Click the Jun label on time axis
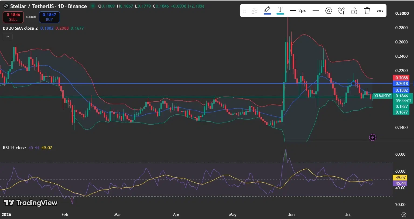 pos(292,215)
